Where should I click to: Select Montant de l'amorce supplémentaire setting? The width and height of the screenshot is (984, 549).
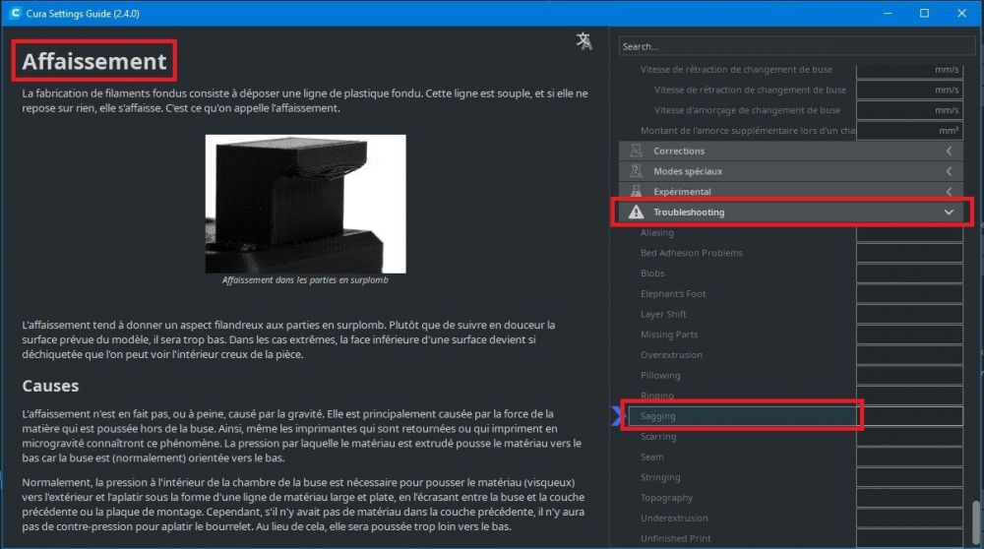748,131
